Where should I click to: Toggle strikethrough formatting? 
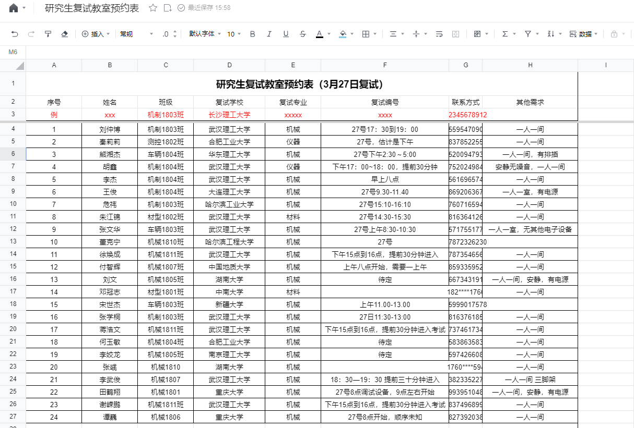tap(303, 34)
